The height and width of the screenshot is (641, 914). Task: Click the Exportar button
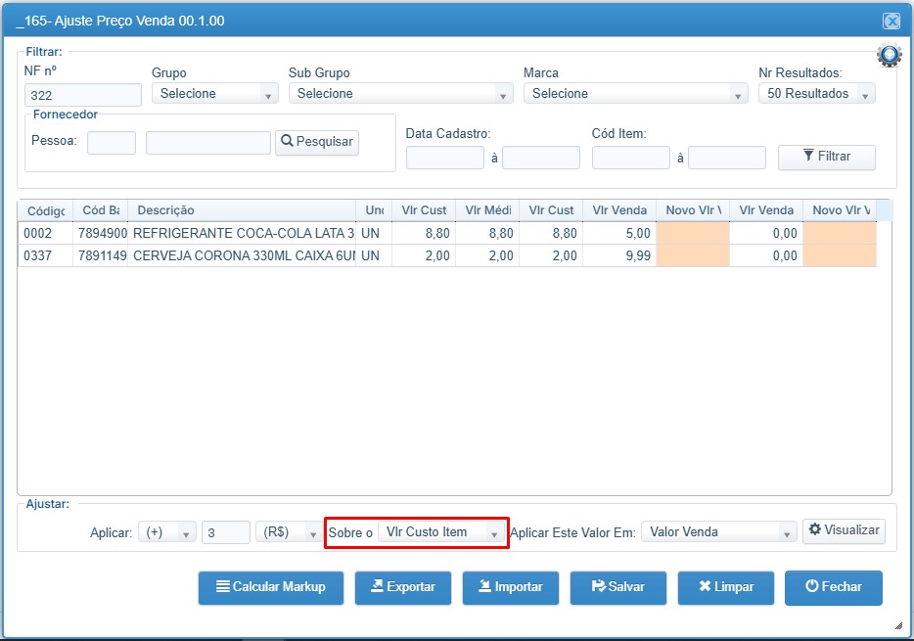click(x=403, y=587)
